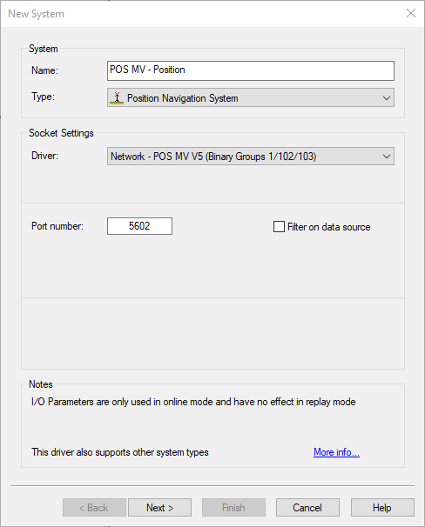Screen dimensions: 425x527
Task: Click the Driver label in Socket Settings
Action: click(x=44, y=156)
